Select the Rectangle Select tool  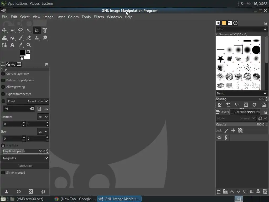pos(12,31)
